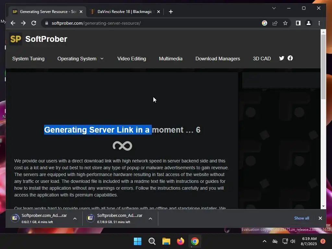Select the Generating Server Resource tab
This screenshot has width=332, height=249.
click(47, 12)
